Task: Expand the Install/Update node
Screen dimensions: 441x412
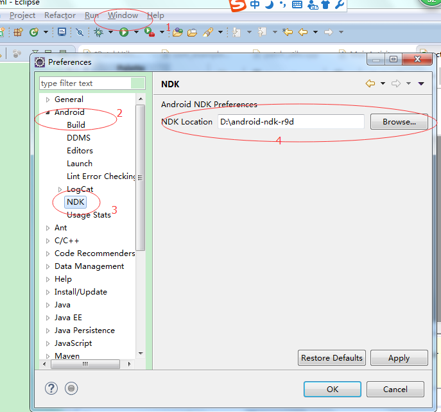Action: pyautogui.click(x=48, y=292)
